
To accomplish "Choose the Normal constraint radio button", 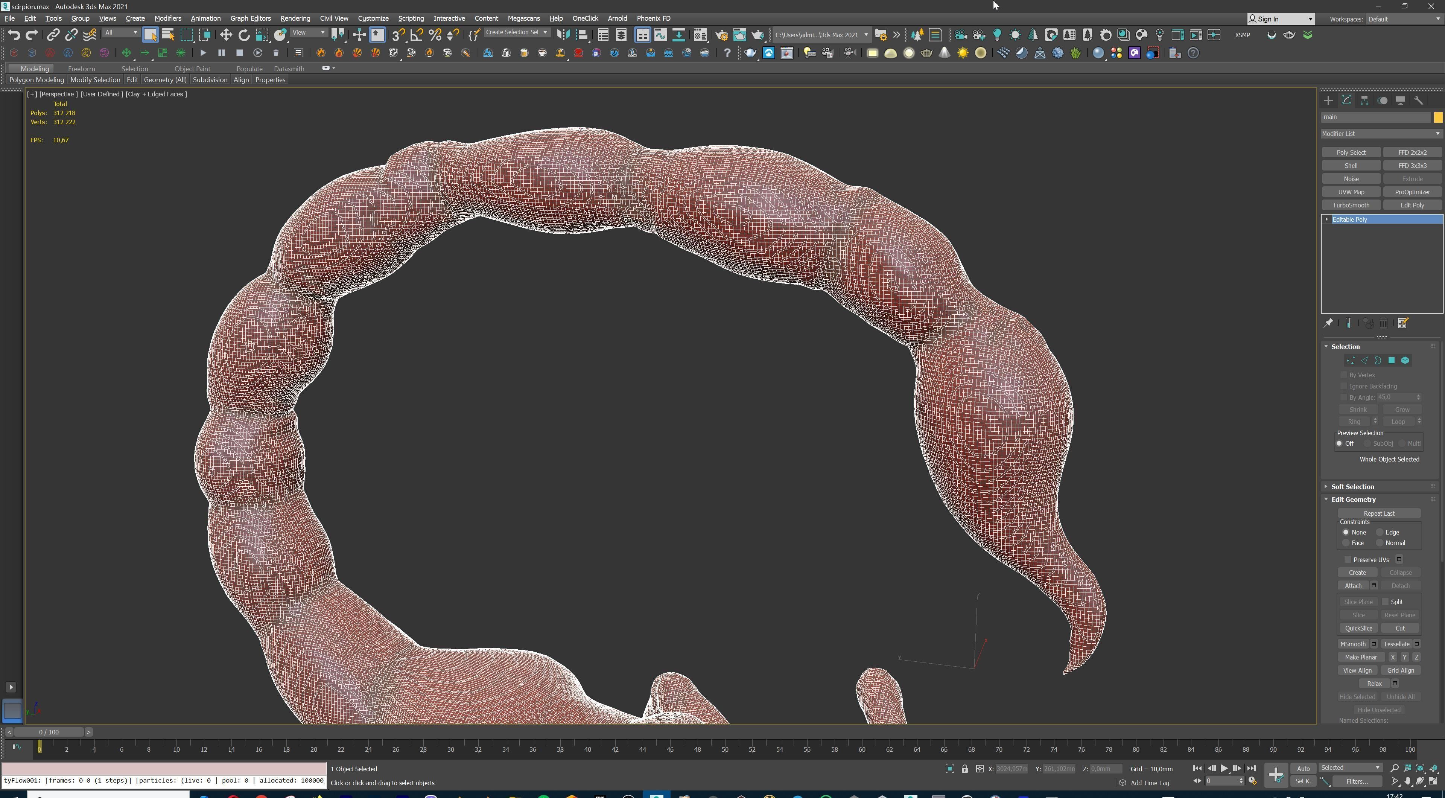I will click(1380, 543).
